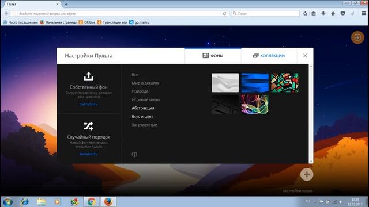The image size is (369, 207).
Task: Open the OK Live bookmark
Action: tap(87, 22)
